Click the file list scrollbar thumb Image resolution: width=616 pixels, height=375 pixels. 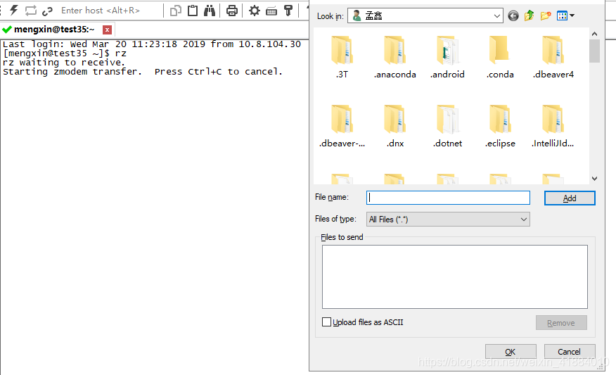(594, 51)
